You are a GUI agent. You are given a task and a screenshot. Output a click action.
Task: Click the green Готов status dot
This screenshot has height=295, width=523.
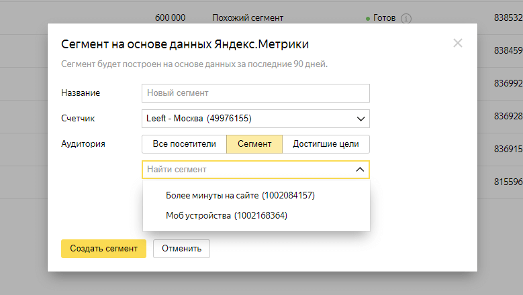tap(367, 19)
